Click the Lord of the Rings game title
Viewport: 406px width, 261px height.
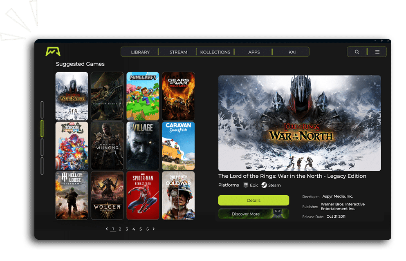292,176
